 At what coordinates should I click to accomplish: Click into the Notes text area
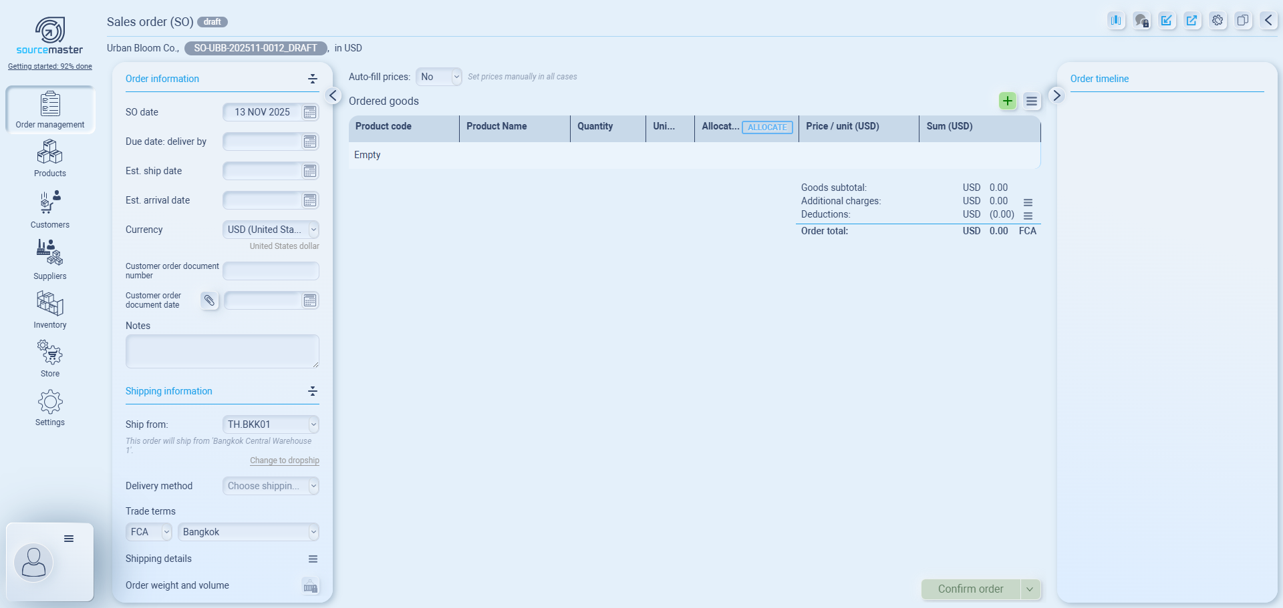coord(223,351)
